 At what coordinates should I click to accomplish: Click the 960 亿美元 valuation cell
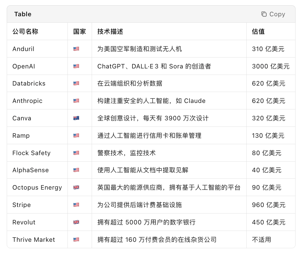(x=271, y=205)
